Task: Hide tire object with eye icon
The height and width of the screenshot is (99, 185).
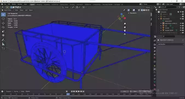Action: tap(181, 26)
